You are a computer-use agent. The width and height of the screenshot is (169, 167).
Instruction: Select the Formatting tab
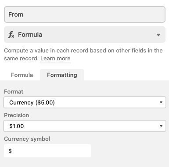coord(62,75)
